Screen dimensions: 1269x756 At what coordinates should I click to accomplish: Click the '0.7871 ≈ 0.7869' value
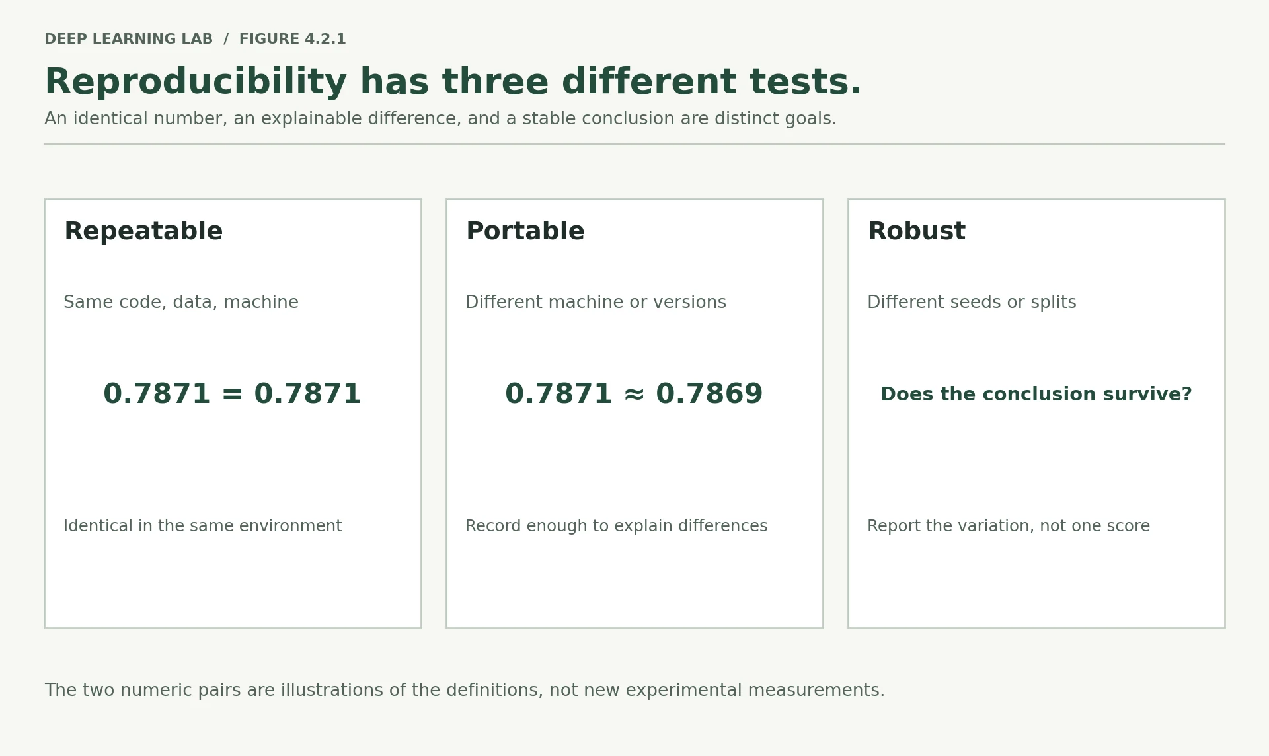[634, 394]
